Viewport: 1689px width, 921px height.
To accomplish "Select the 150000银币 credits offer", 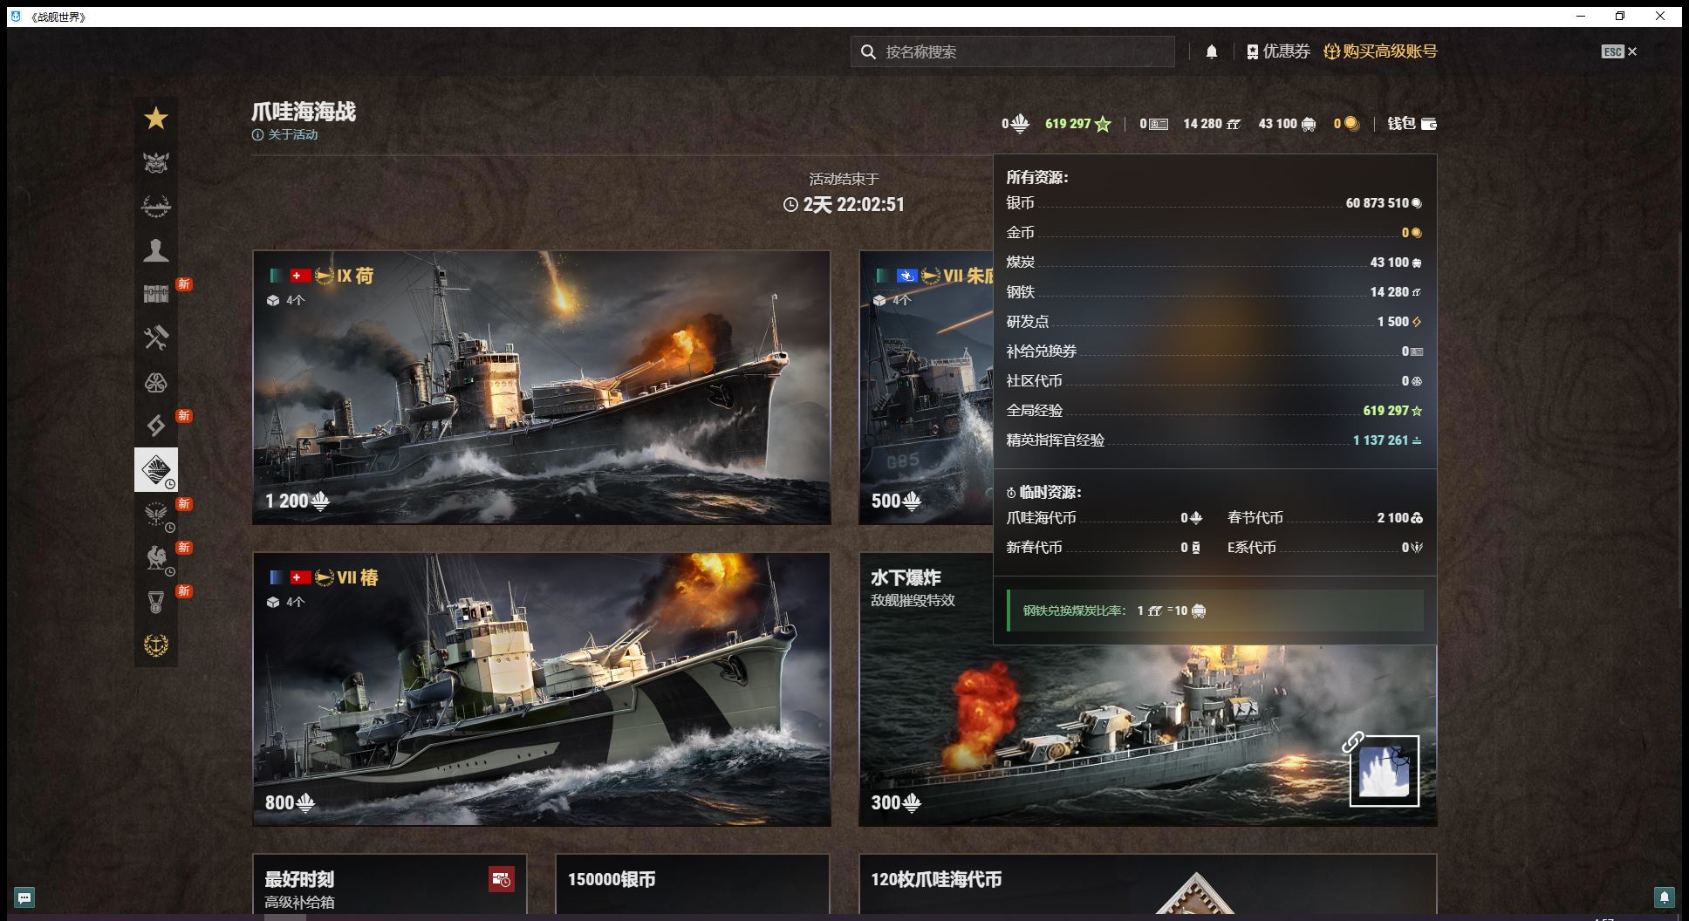I will point(692,883).
